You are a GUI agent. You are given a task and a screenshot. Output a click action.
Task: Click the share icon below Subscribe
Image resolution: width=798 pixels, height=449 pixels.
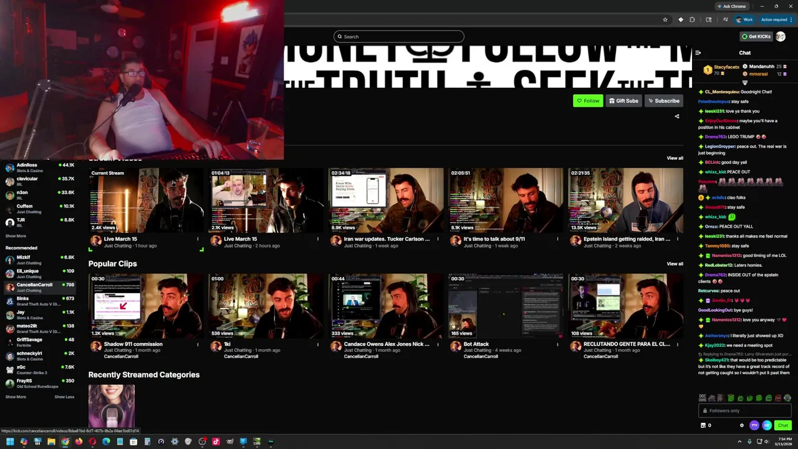click(677, 116)
